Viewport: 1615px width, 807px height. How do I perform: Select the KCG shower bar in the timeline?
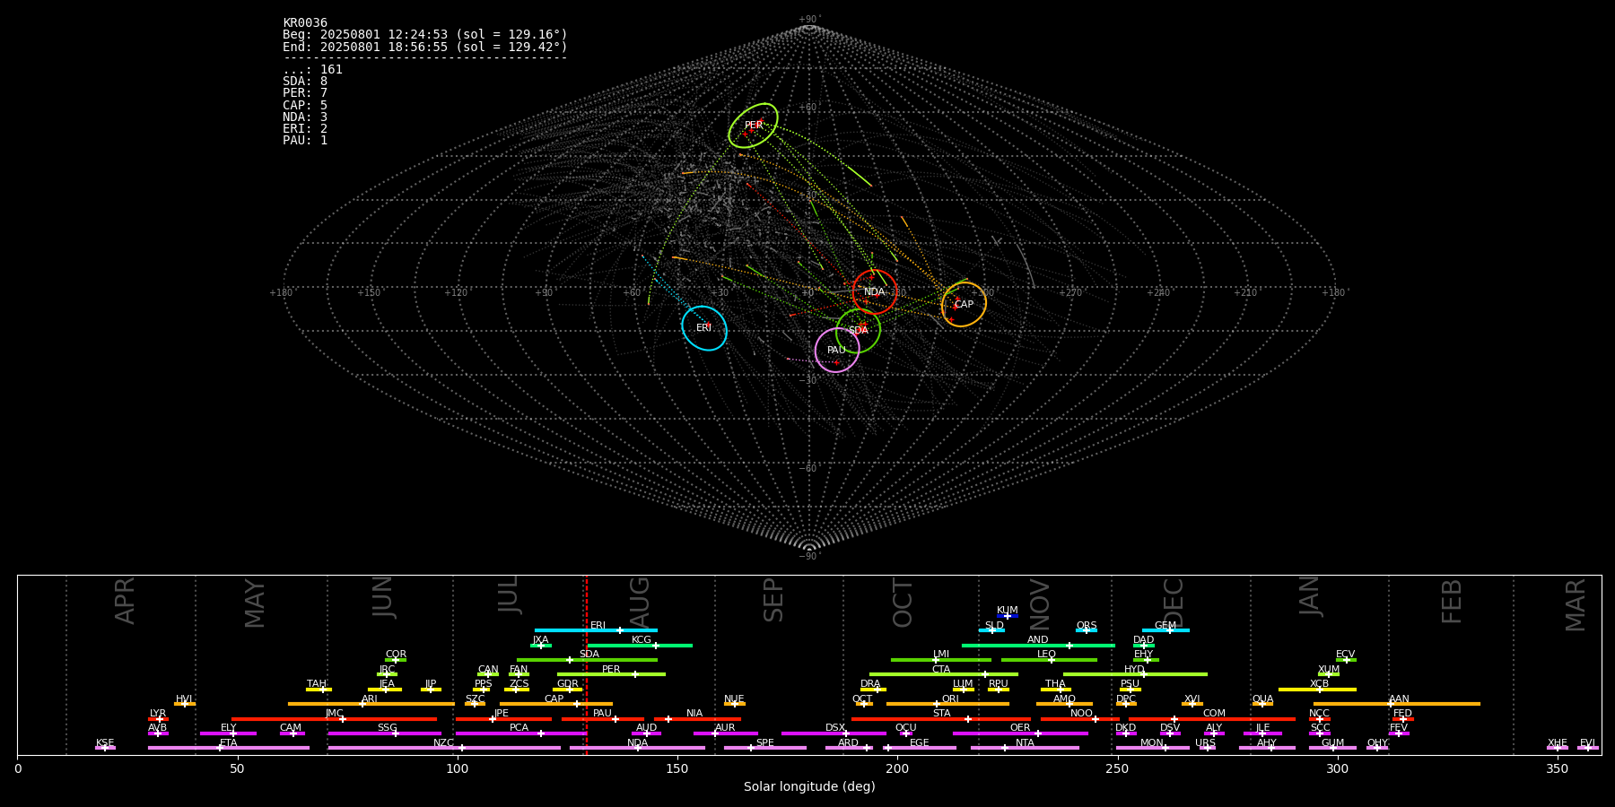pyautogui.click(x=640, y=645)
